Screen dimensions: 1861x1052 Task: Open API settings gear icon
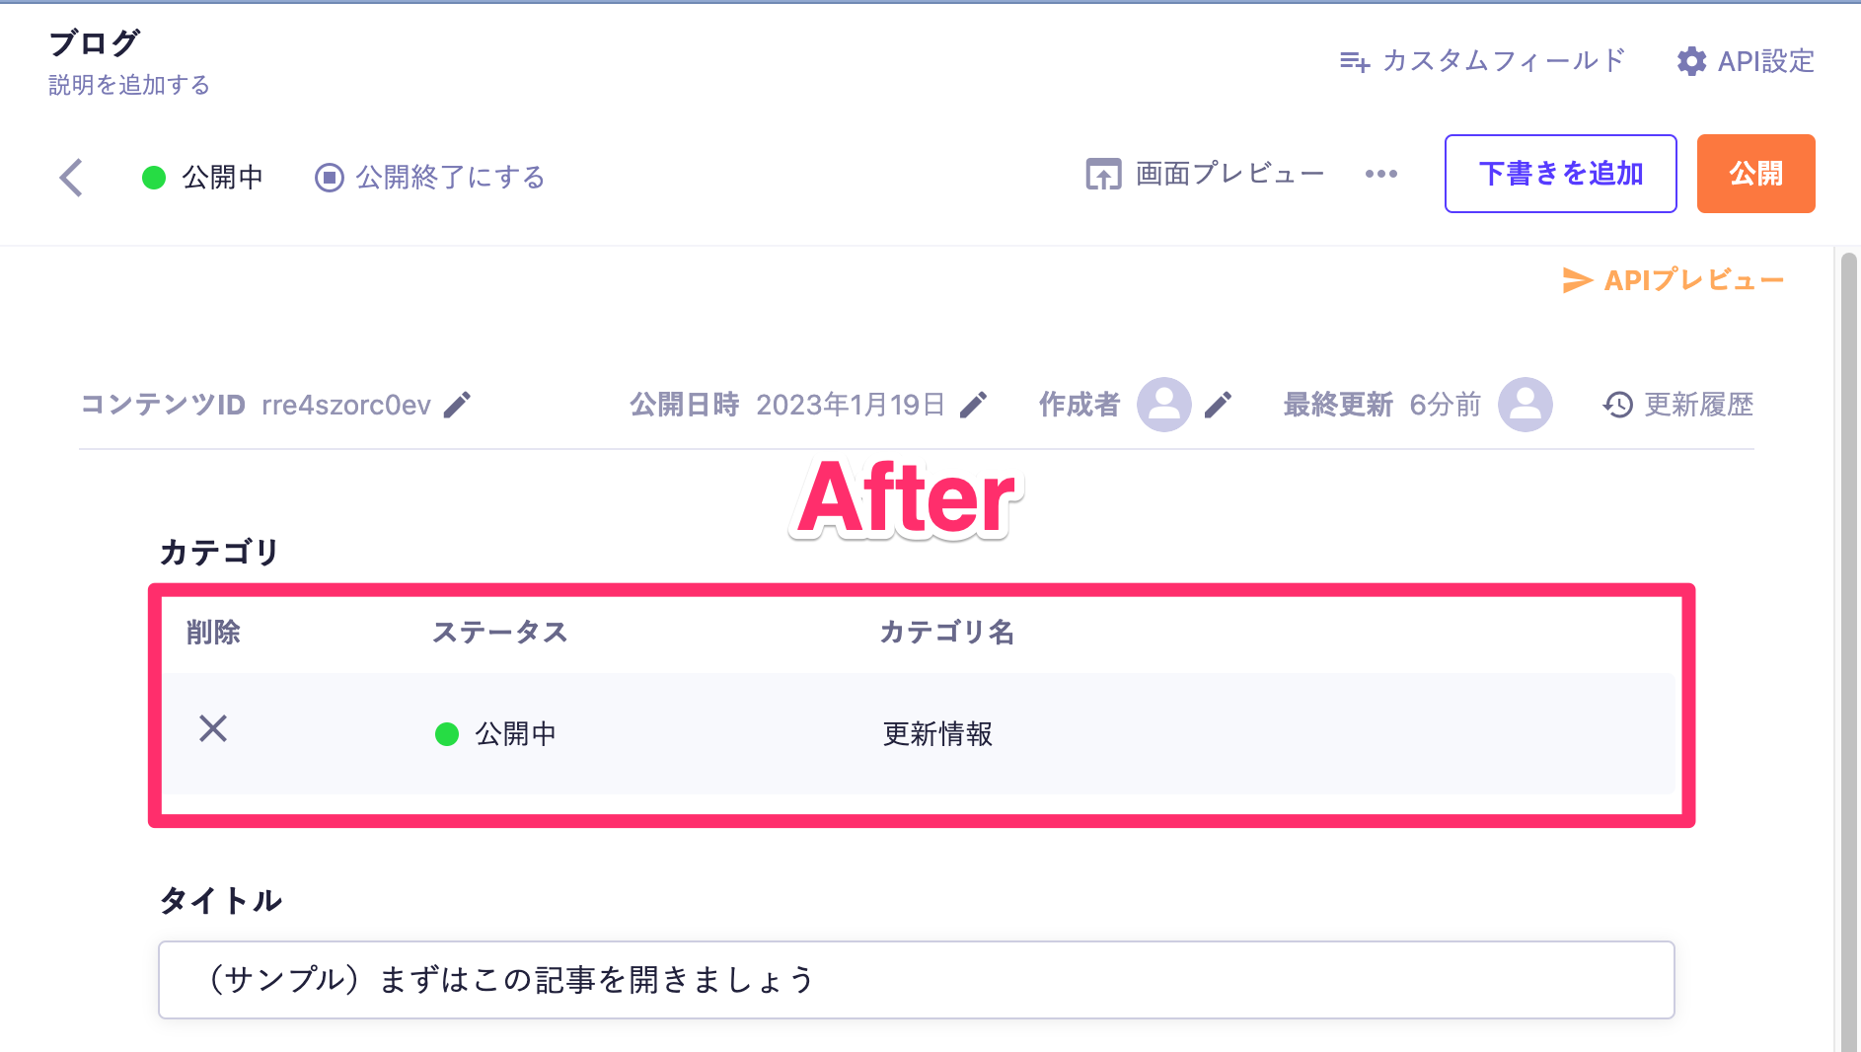1691,61
